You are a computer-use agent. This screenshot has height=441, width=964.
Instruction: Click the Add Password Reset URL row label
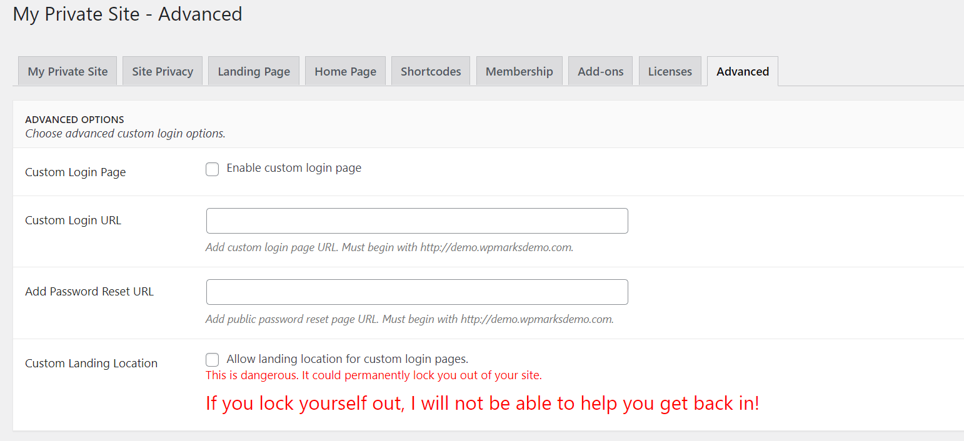click(89, 291)
